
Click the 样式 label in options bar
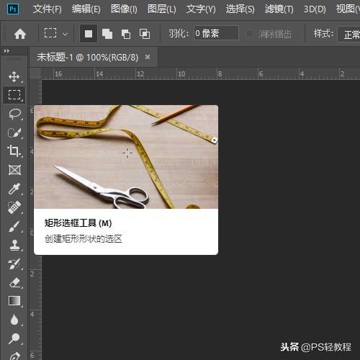323,33
